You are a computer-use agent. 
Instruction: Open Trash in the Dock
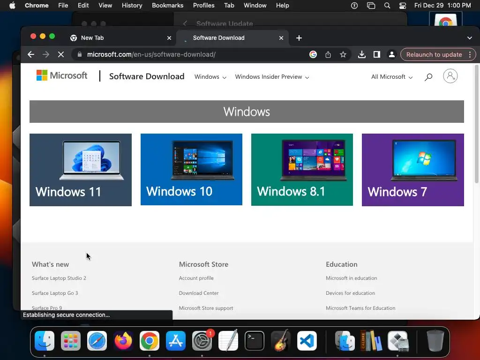pyautogui.click(x=435, y=341)
